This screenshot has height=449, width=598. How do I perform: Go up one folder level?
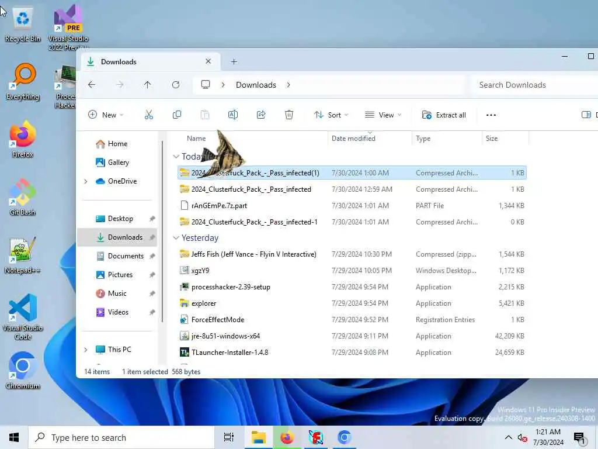tap(148, 85)
